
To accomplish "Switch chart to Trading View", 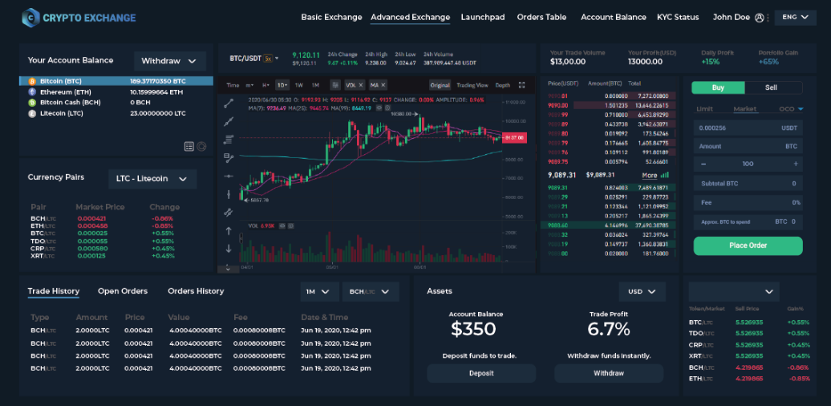I will (x=472, y=85).
